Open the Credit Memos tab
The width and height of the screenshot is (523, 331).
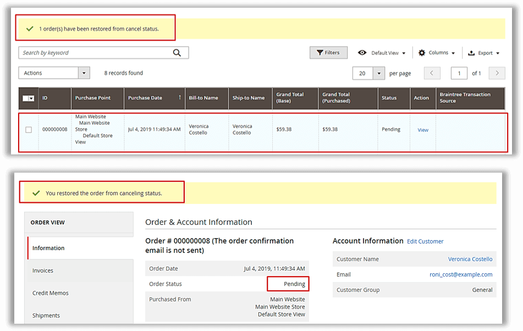coord(51,293)
